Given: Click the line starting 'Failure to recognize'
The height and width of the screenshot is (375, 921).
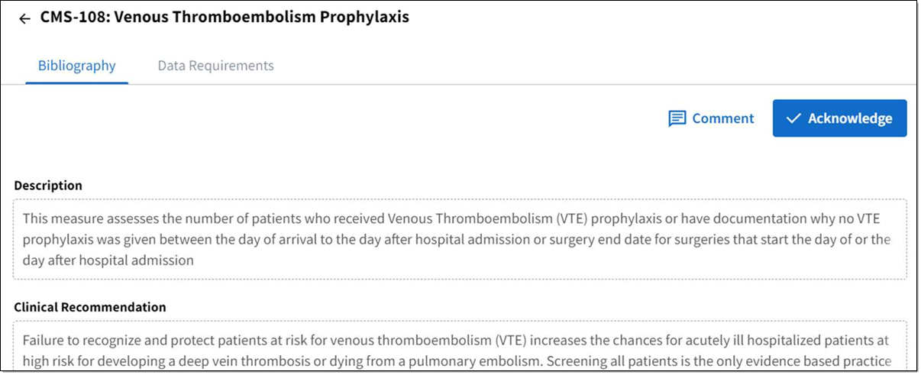Looking at the screenshot, I should click(x=455, y=340).
